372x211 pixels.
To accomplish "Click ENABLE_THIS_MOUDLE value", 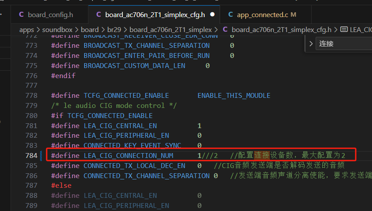I will [234, 96].
